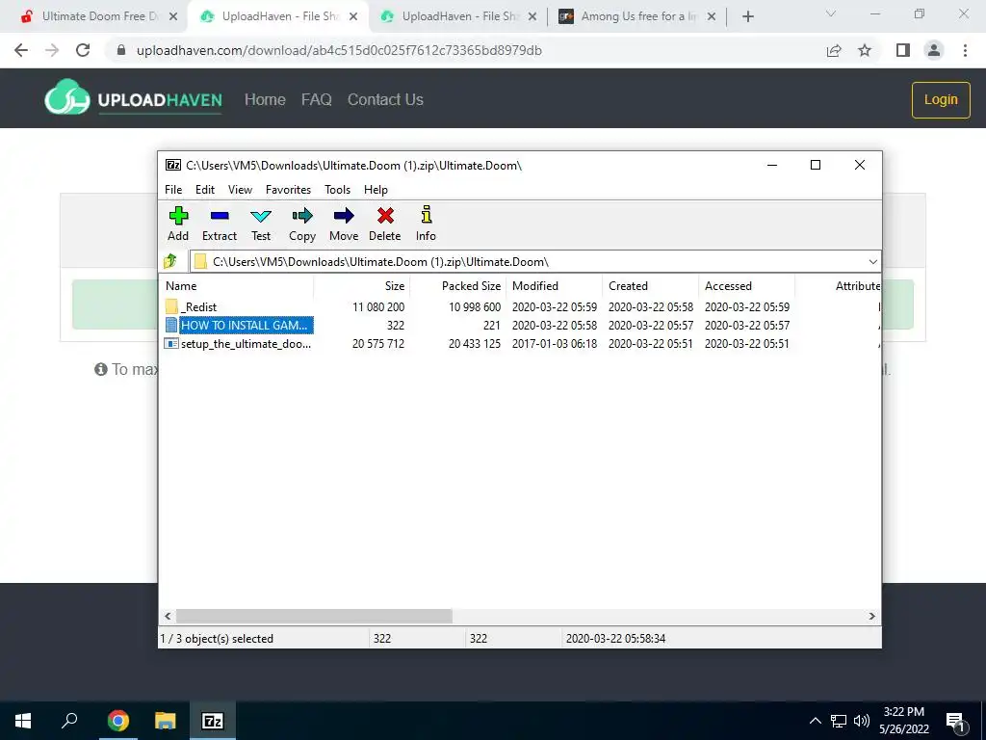Reload the UploadHaven page
This screenshot has height=740, width=986.
point(83,50)
